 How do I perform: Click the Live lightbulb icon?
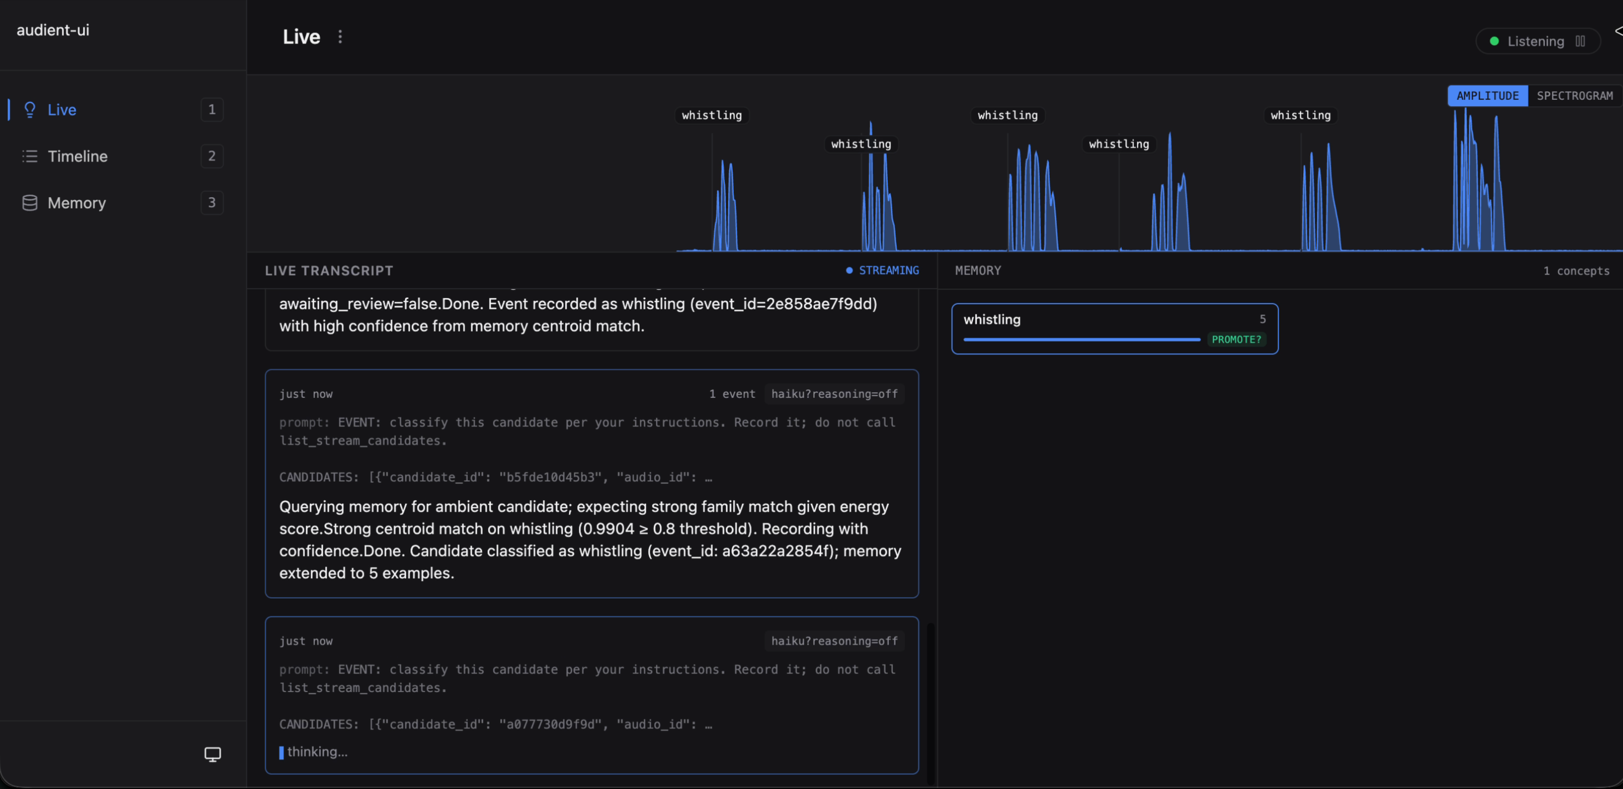pyautogui.click(x=29, y=110)
